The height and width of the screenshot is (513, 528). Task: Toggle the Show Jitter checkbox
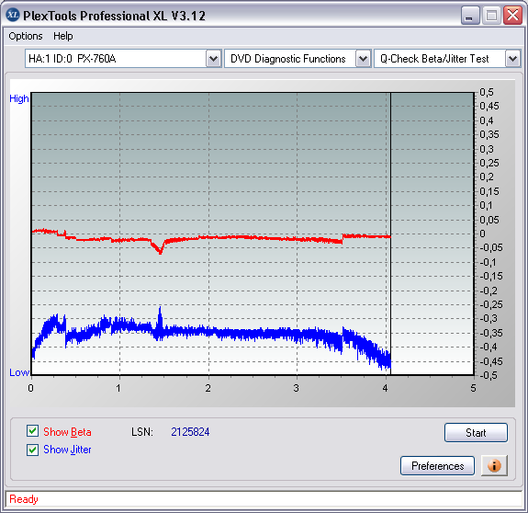(x=32, y=450)
